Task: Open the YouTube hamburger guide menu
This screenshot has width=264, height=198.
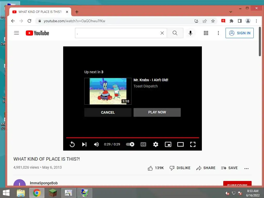Action: [x=16, y=33]
